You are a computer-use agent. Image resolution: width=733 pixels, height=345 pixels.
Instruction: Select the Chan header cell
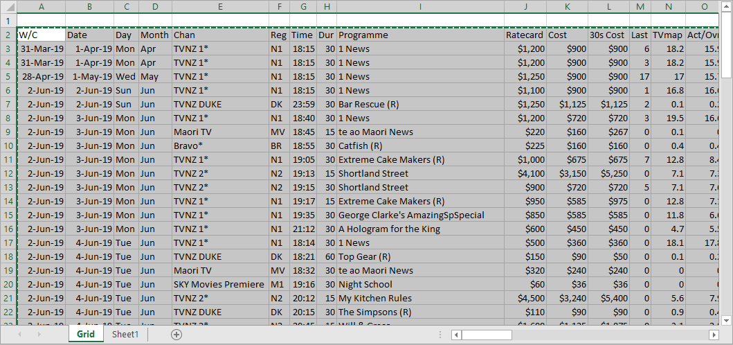220,35
